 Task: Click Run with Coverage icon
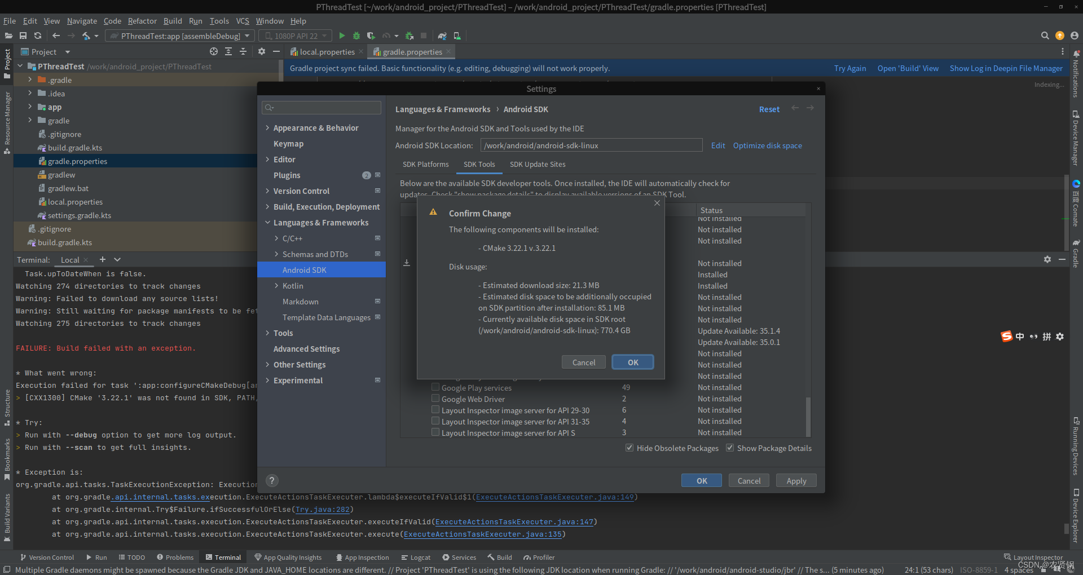[371, 36]
